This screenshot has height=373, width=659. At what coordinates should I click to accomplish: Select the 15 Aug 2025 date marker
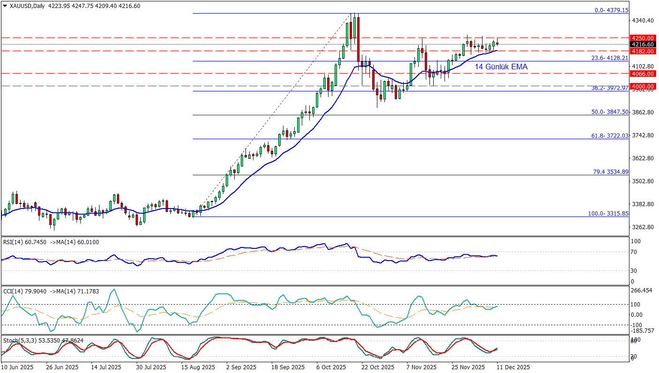click(199, 367)
